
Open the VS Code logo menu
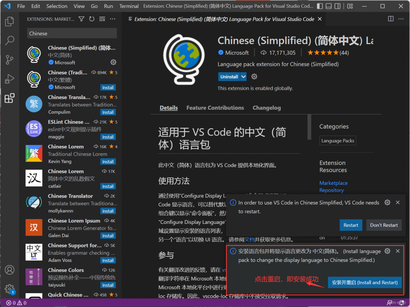pyautogui.click(x=7, y=6)
